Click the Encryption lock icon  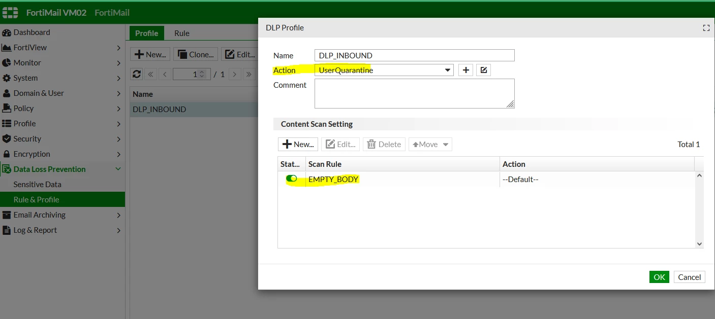(7, 154)
